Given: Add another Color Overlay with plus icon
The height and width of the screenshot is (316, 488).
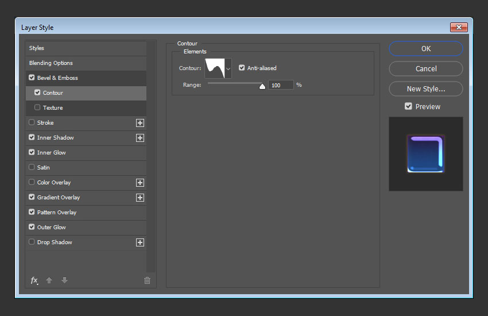Looking at the screenshot, I should 140,183.
